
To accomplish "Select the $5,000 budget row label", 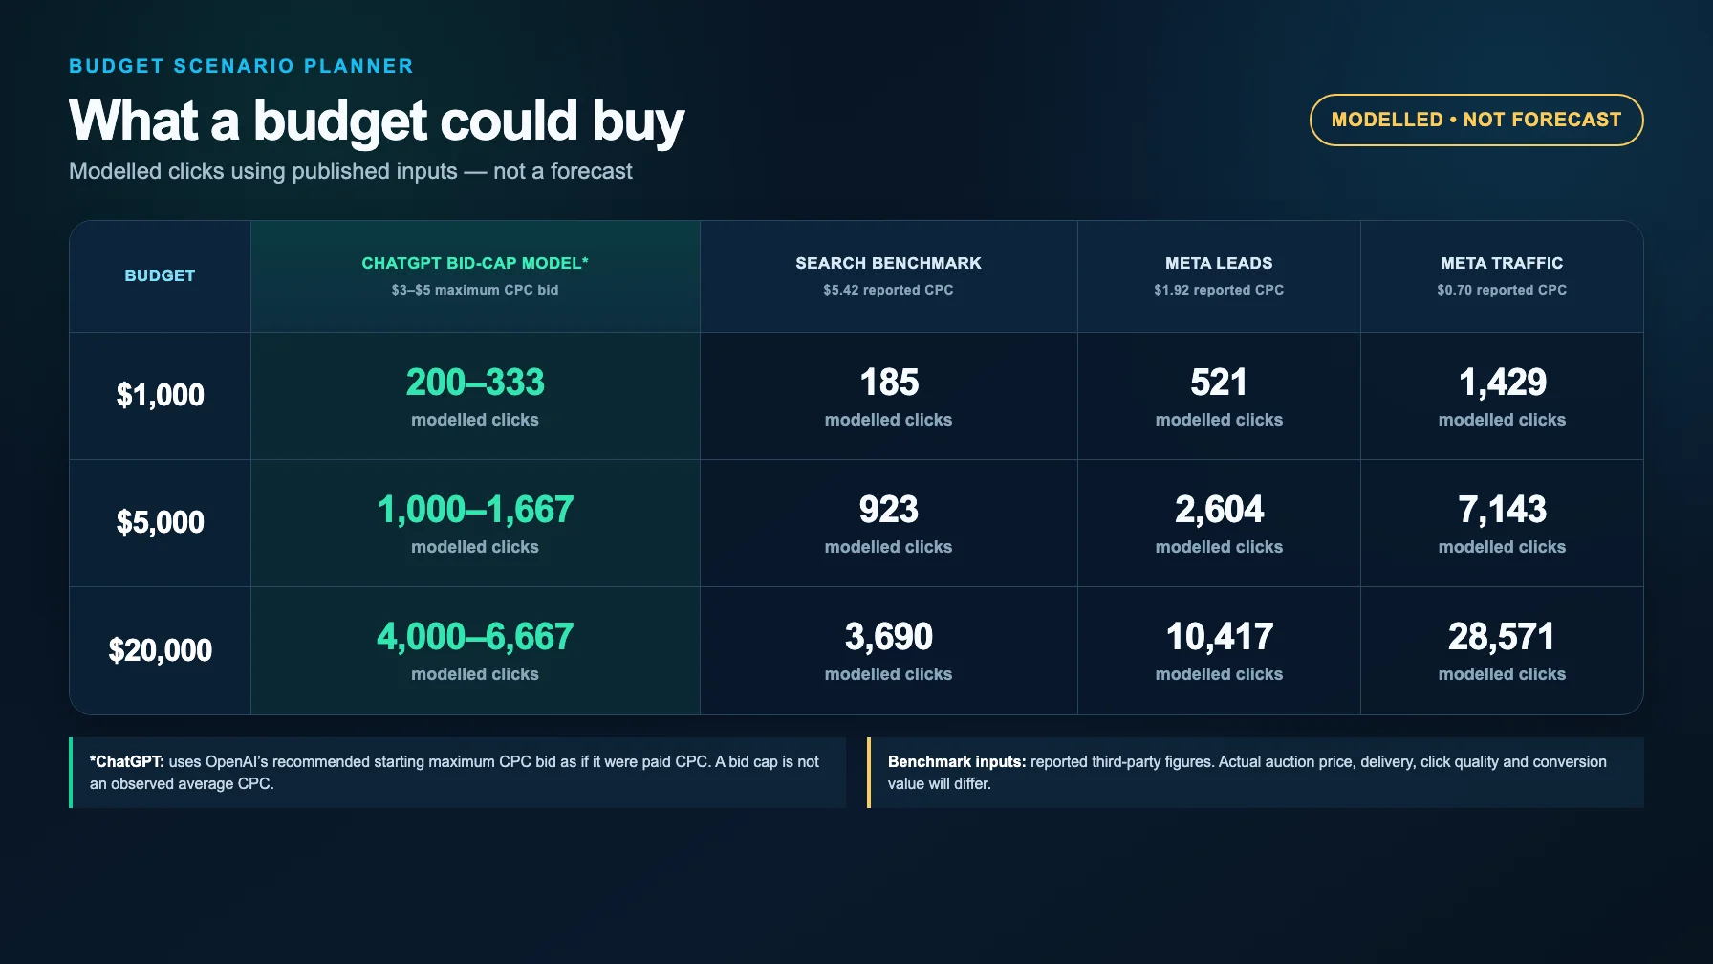I will click(160, 522).
